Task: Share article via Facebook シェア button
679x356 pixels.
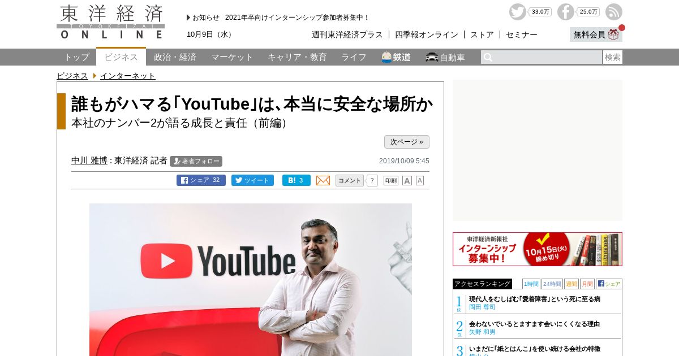Action: click(201, 180)
